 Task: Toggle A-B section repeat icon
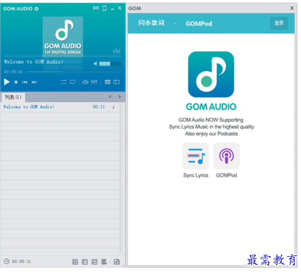(73, 82)
